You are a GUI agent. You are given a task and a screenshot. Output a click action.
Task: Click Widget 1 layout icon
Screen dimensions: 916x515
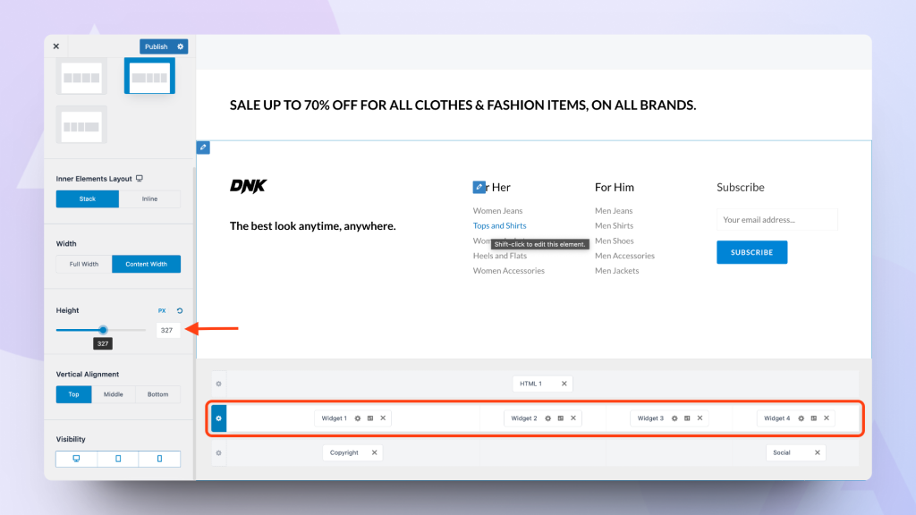point(370,418)
